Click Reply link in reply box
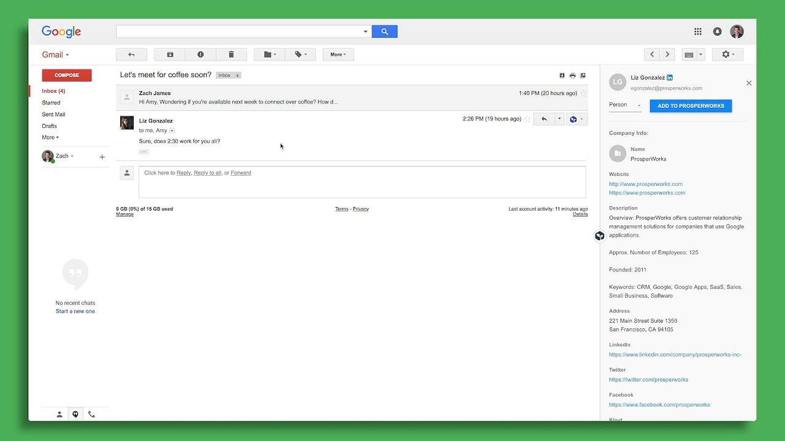This screenshot has height=441, width=785. tap(184, 173)
